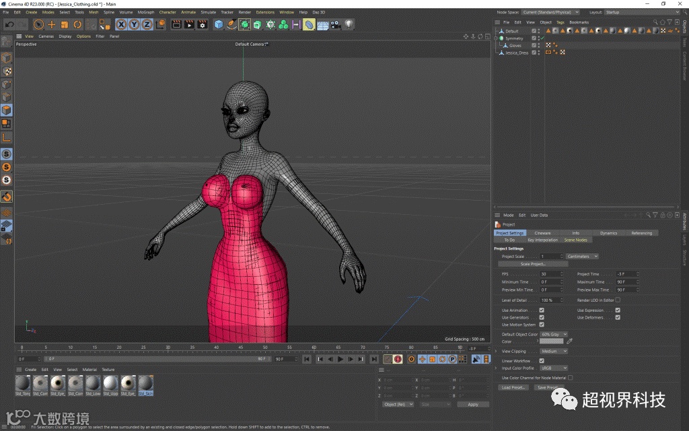Toggle the X axis lock icon
Screen dimensions: 689x431
tap(121, 24)
